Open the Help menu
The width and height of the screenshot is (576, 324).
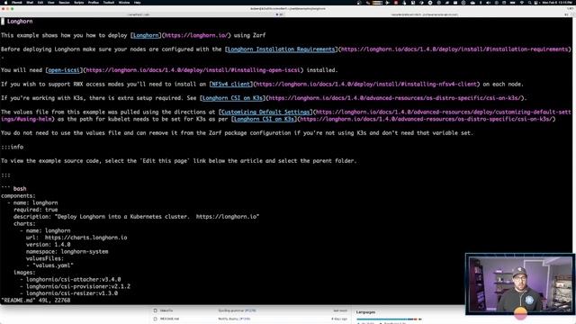(138, 2)
